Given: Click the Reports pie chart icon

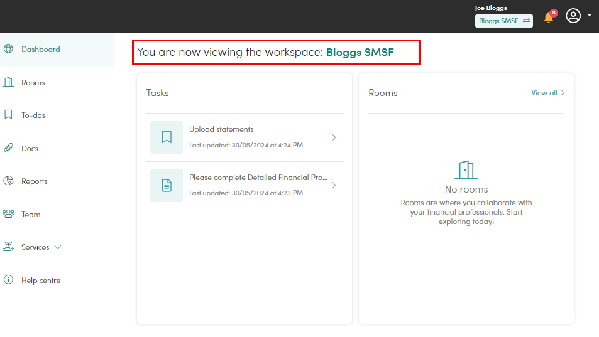Looking at the screenshot, I should tap(8, 181).
